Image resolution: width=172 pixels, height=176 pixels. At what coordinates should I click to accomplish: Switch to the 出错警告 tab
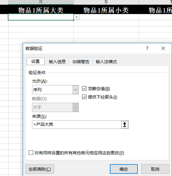(81, 62)
